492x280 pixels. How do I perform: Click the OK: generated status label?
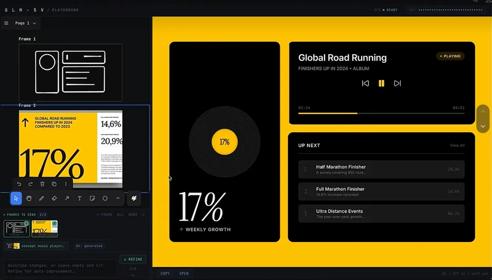pos(89,246)
